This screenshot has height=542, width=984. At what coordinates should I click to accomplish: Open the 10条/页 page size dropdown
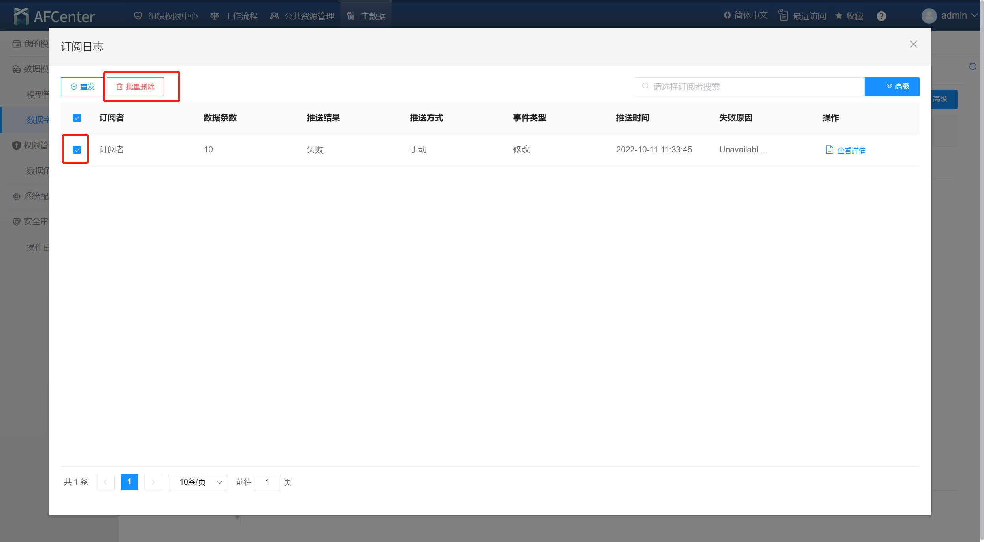coord(197,482)
